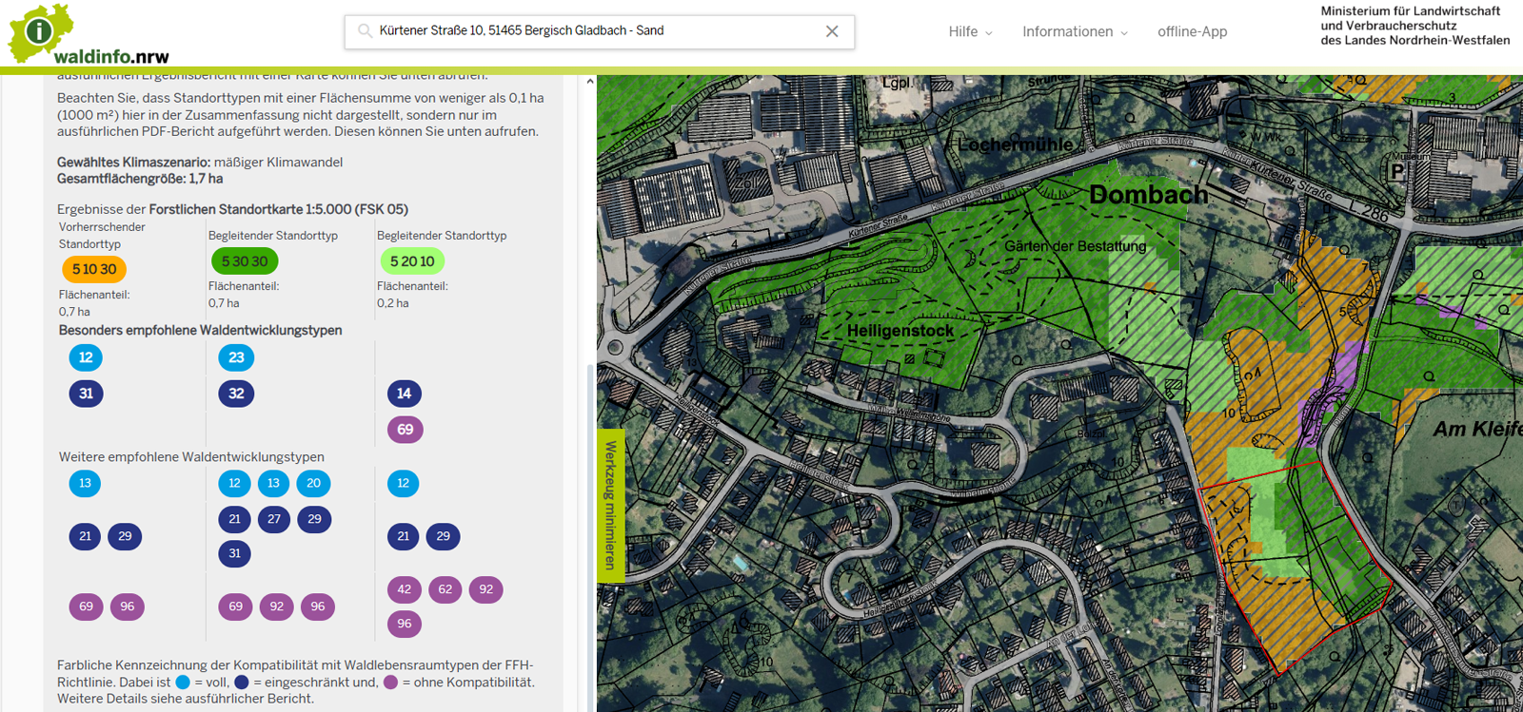Choose the dark blue circle 27
This screenshot has width=1523, height=712.
[x=274, y=519]
